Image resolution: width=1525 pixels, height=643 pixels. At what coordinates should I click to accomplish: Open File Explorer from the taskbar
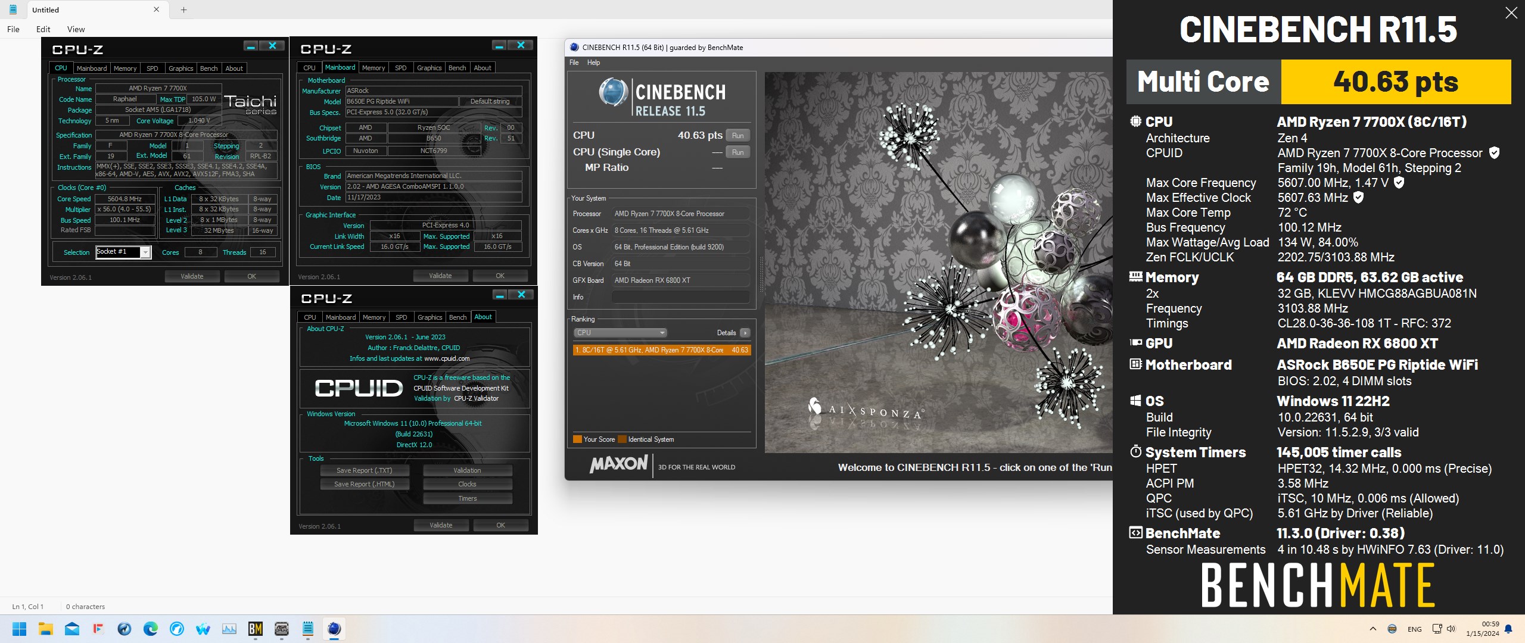(46, 629)
